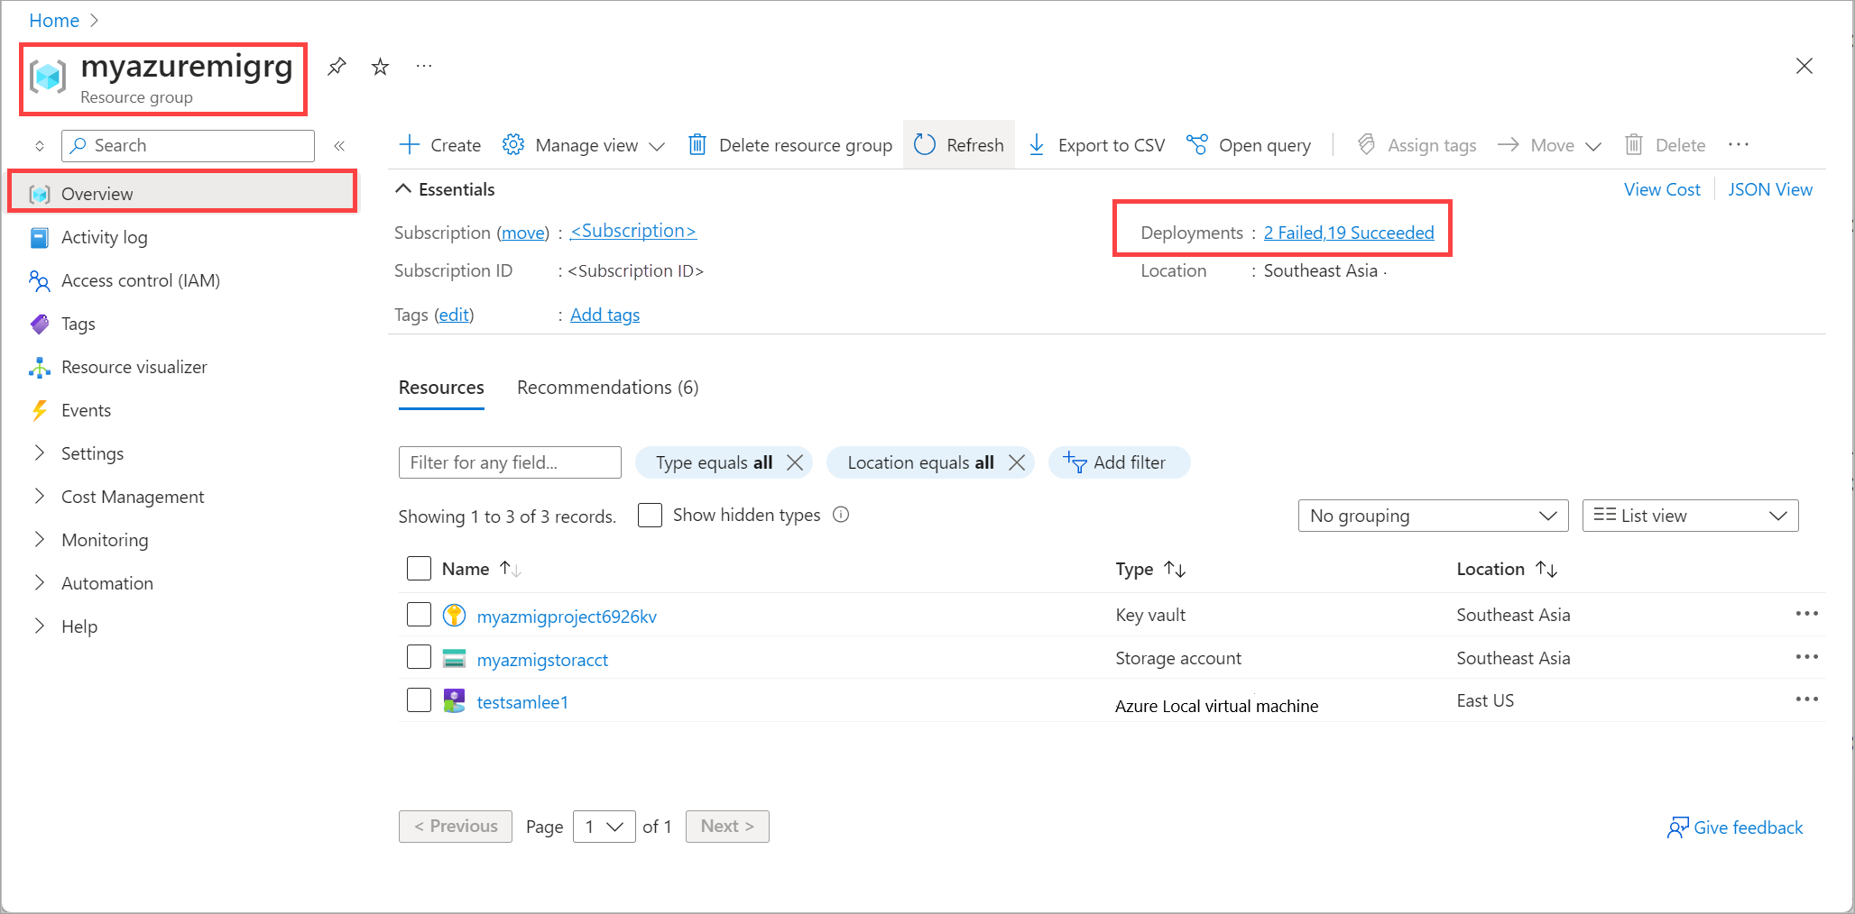Click the 2 Failed,19 Succeeded deployments link
The height and width of the screenshot is (914, 1855).
pos(1349,232)
